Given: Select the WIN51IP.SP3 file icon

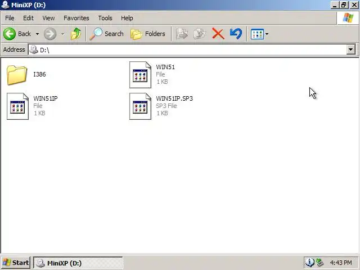Looking at the screenshot, I should [x=140, y=106].
